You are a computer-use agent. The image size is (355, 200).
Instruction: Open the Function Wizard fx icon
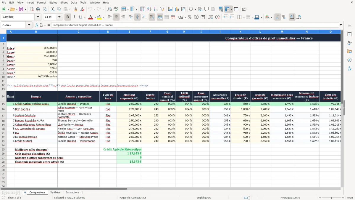click(37, 25)
